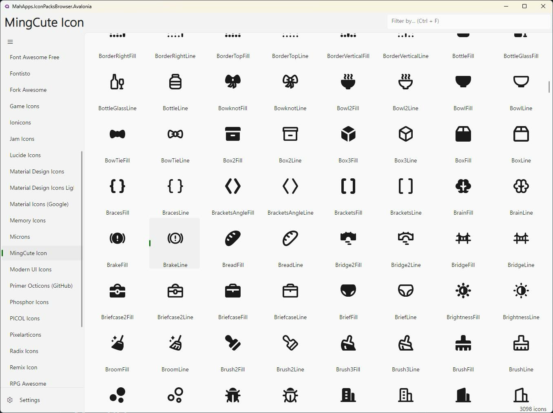Select the BowlLine icon
The width and height of the screenshot is (553, 413).
pos(521,82)
